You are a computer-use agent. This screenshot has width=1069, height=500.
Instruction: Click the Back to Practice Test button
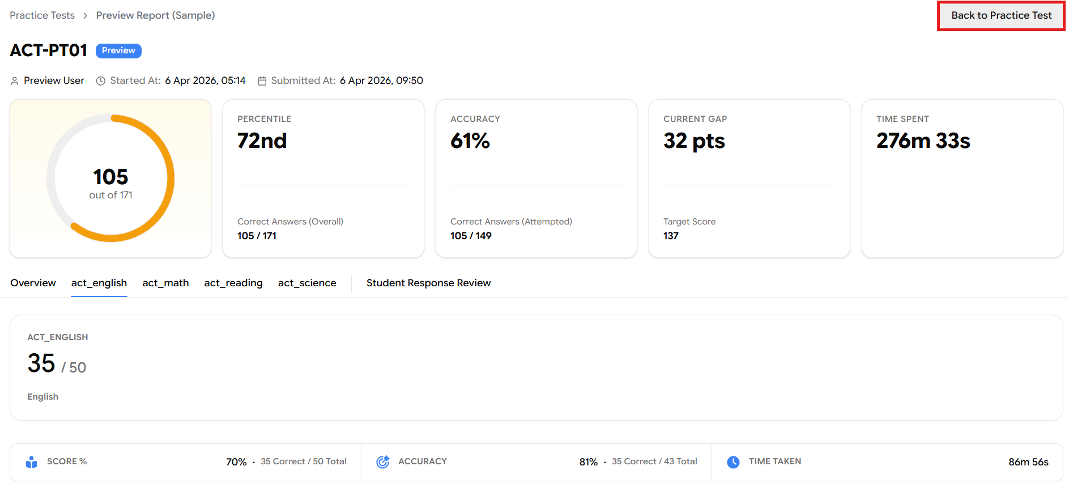coord(1001,16)
